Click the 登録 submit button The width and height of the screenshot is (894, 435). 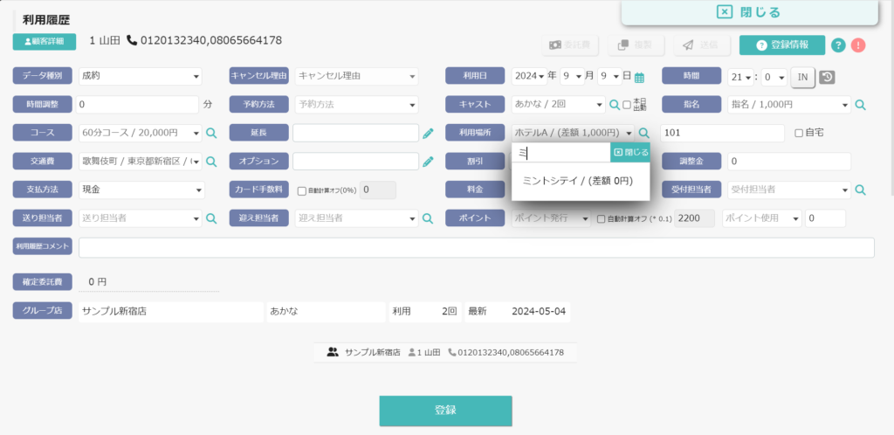coord(445,411)
